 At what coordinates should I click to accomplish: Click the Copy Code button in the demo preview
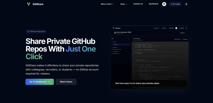tap(177, 39)
